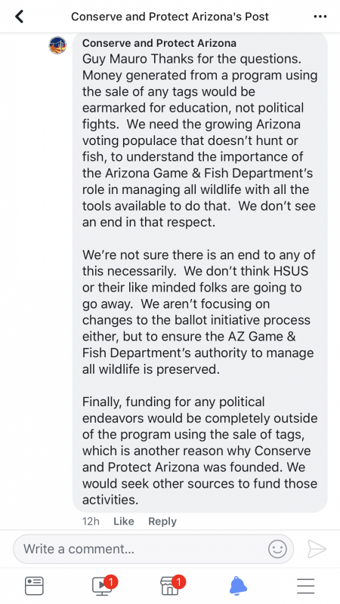Like the Conserve and Protect Arizona comment
Screen dimensions: 340x604
[124, 521]
